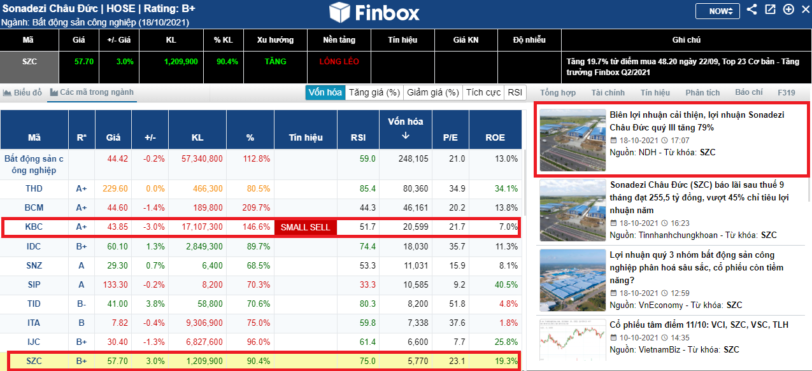
Task: Click the Finbox logo
Action: point(374,12)
